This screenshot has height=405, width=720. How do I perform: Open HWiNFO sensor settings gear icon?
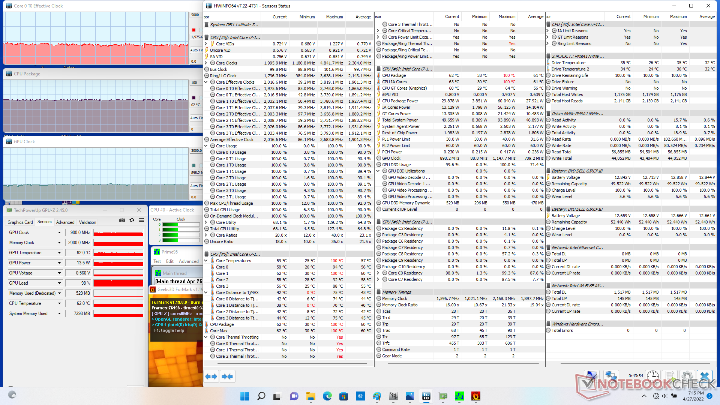pos(687,376)
